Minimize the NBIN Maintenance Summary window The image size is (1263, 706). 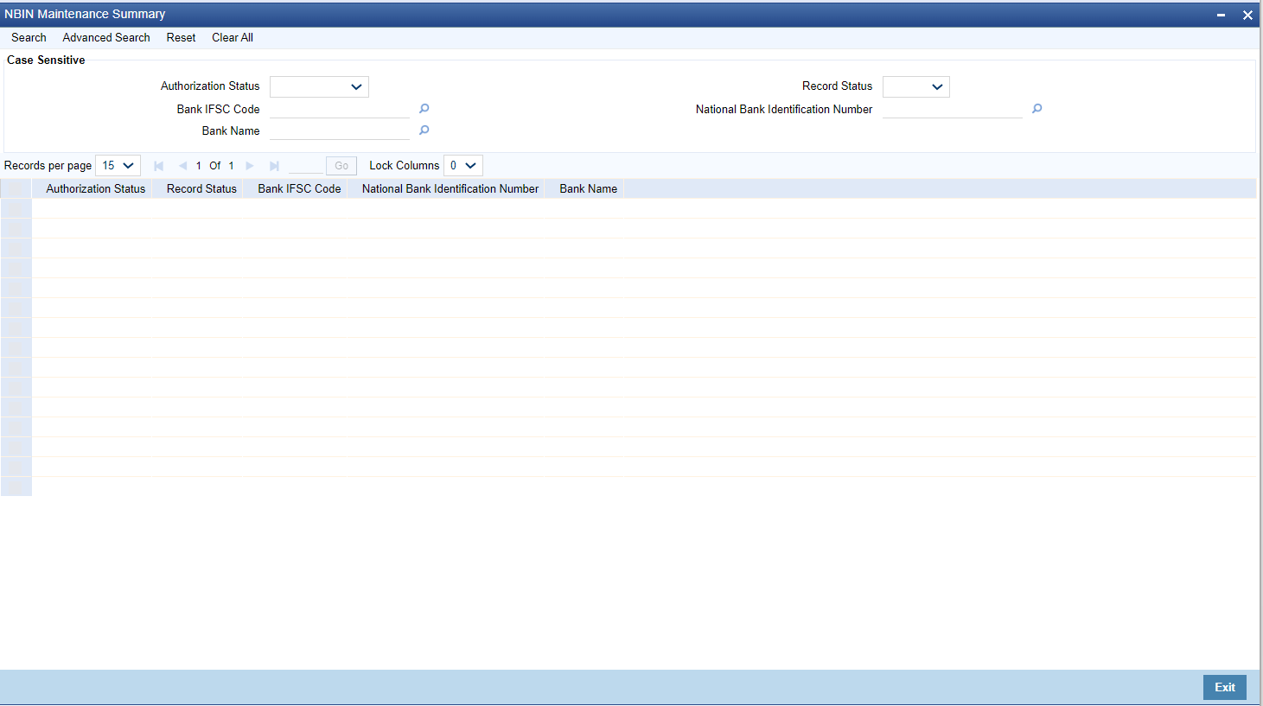(1221, 15)
